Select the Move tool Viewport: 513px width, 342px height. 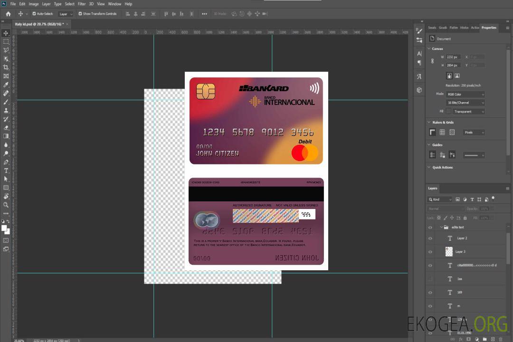(6, 33)
